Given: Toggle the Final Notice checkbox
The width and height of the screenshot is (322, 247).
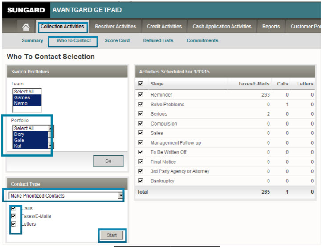Looking at the screenshot, I should [x=140, y=162].
